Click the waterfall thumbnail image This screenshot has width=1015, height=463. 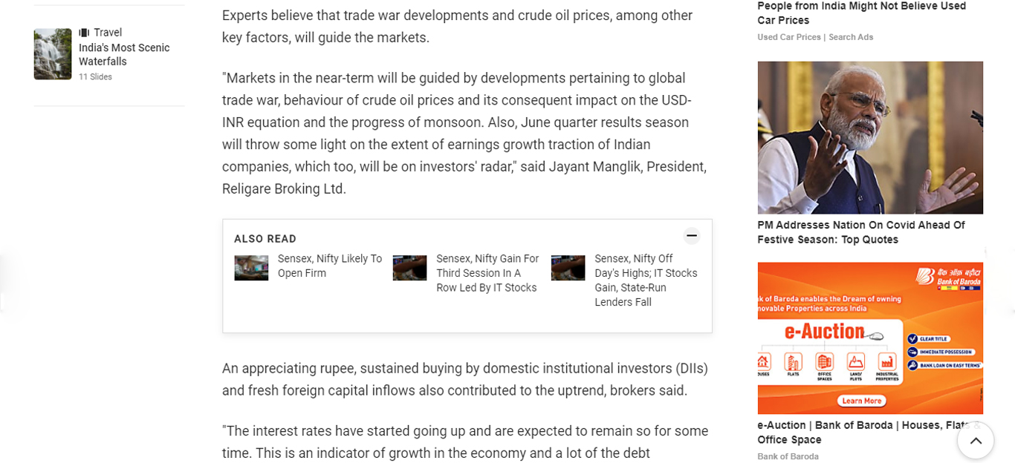coord(53,54)
